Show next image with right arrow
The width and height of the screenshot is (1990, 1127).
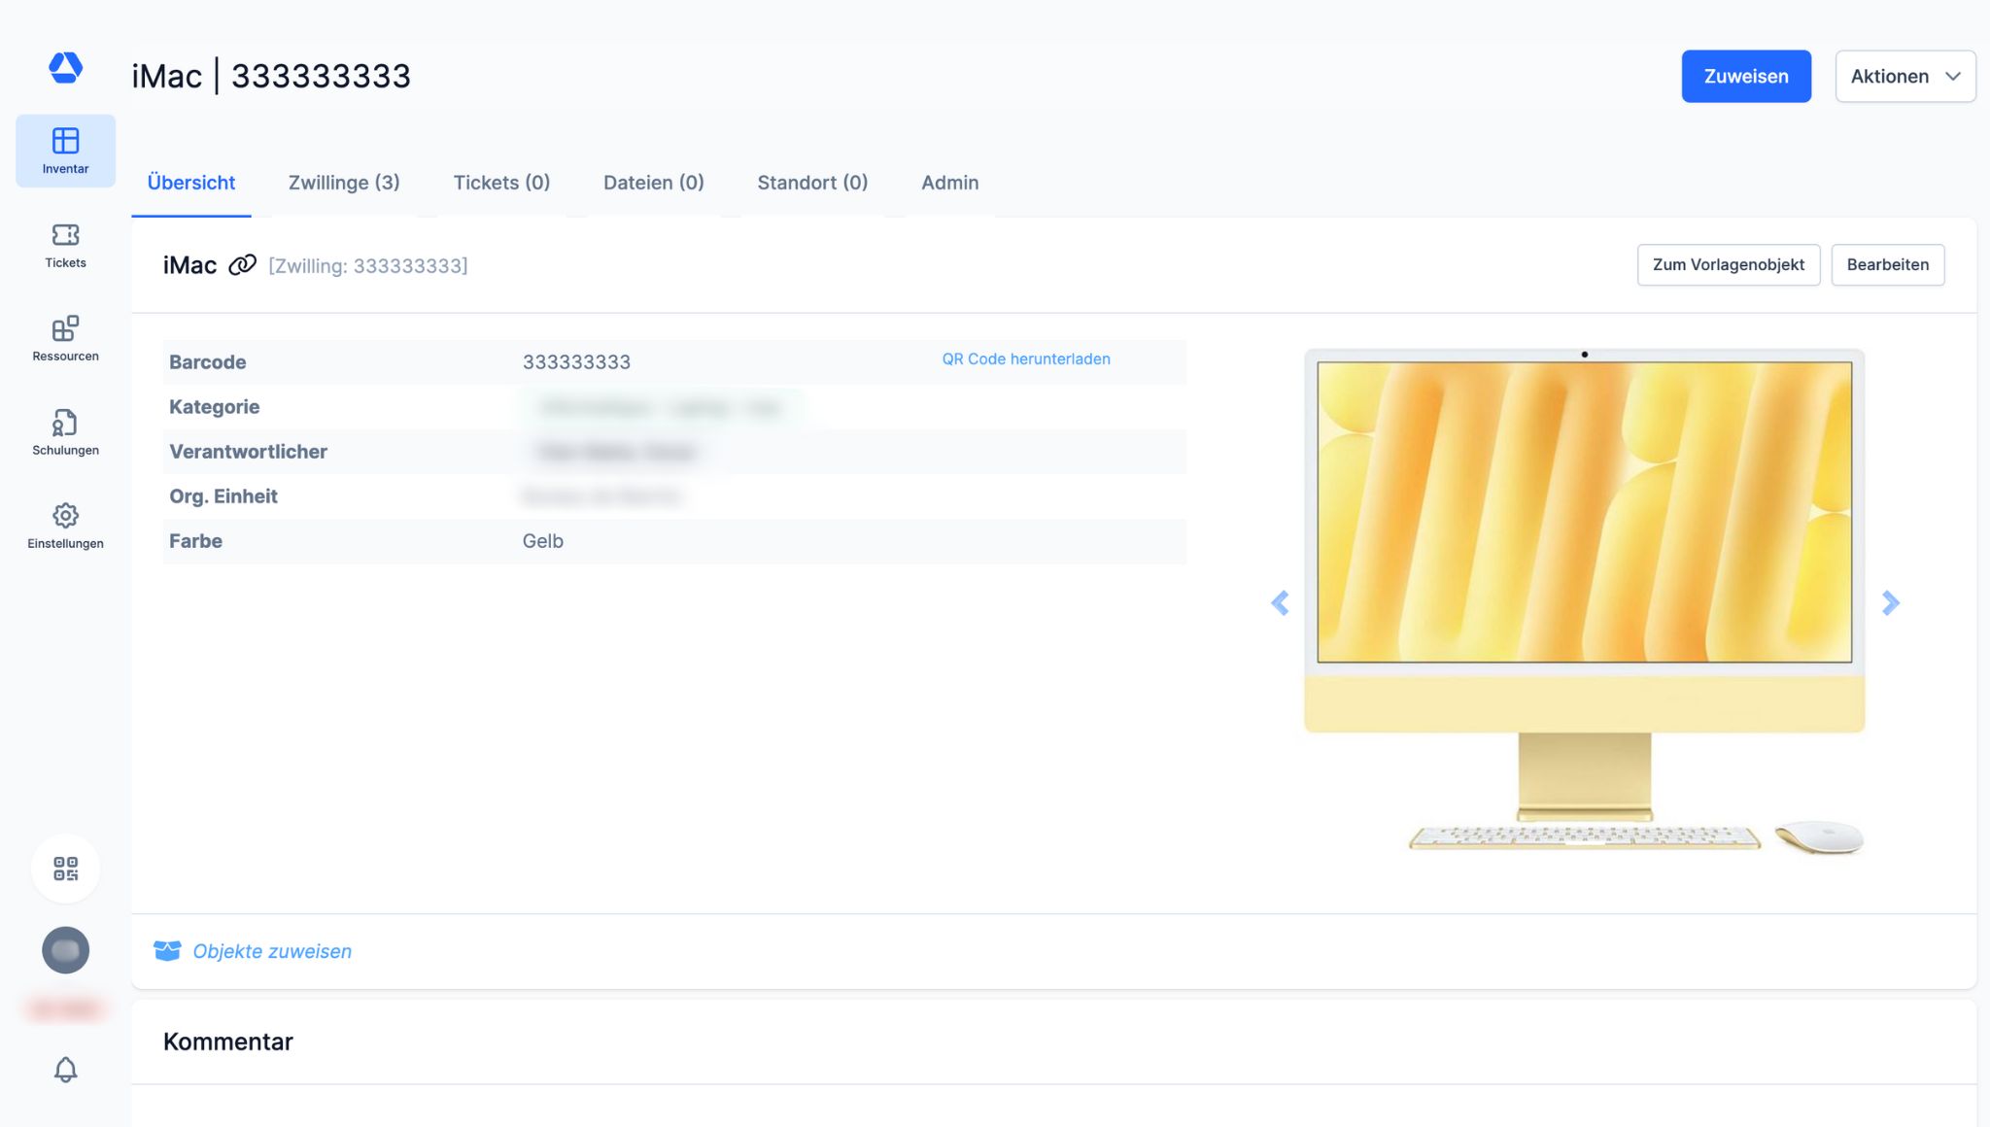[x=1890, y=603]
